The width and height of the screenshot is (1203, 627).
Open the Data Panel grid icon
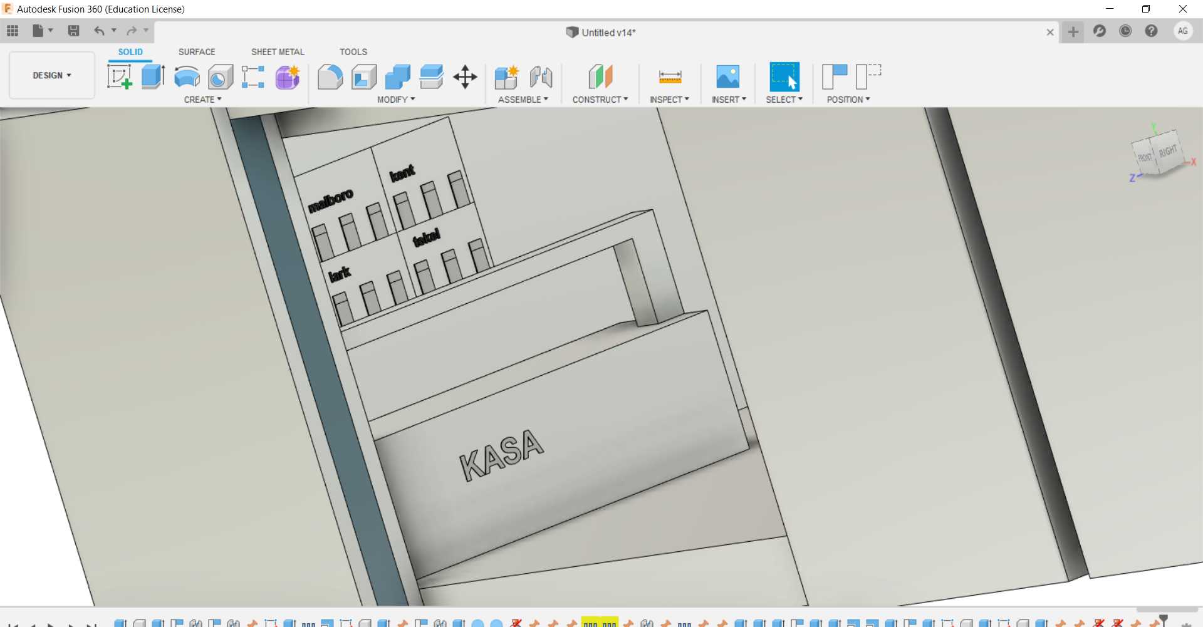[13, 31]
